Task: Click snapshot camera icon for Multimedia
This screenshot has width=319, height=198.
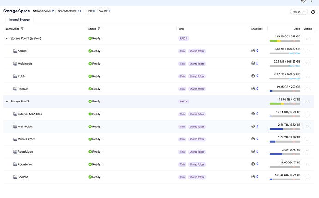Action: (x=253, y=63)
